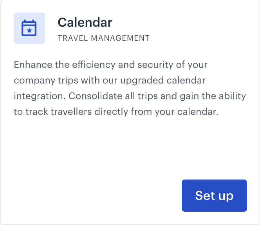Click the word Enhance in the description
This screenshot has height=225, width=260.
pos(33,65)
